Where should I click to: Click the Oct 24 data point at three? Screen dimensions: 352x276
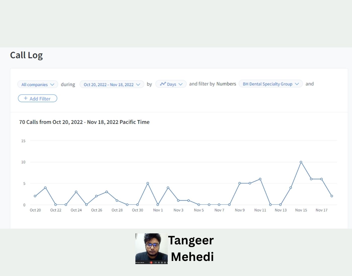coord(76,192)
